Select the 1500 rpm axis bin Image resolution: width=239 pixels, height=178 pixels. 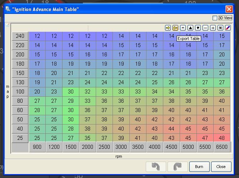[71, 147]
